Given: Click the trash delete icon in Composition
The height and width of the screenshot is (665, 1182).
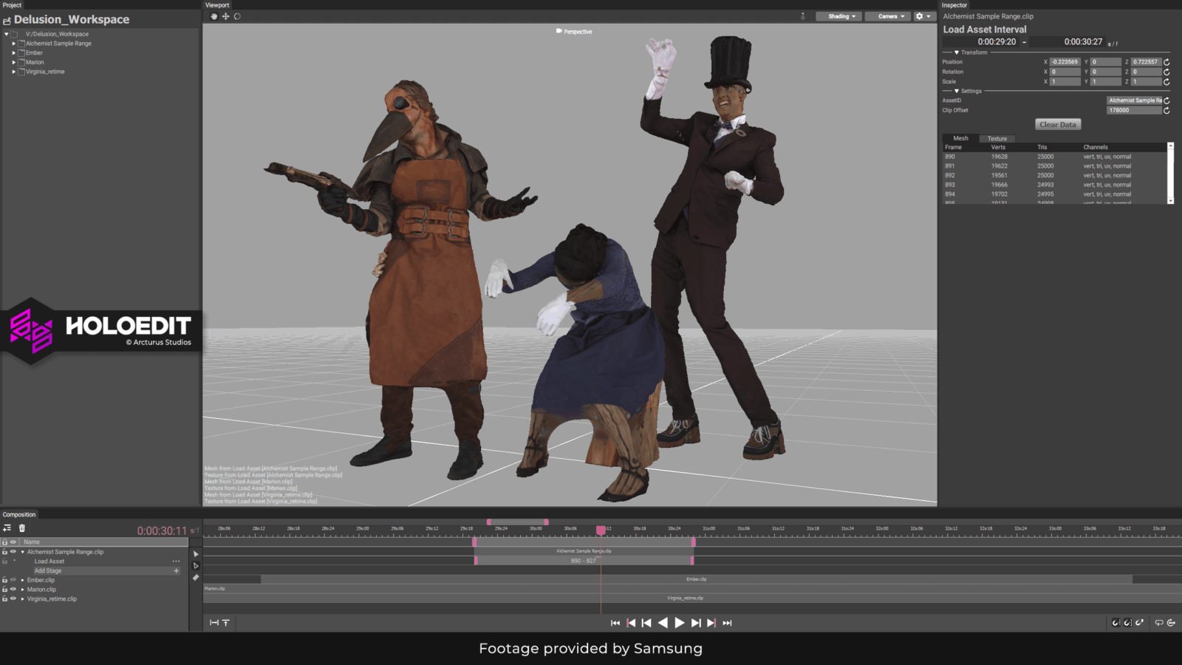Looking at the screenshot, I should tap(22, 528).
